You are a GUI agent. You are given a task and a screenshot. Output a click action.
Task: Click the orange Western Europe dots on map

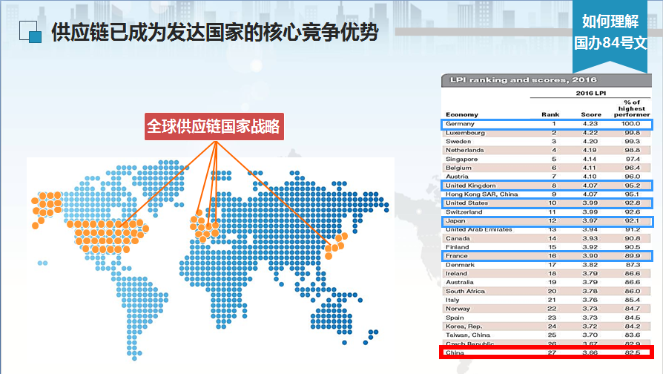tap(204, 226)
